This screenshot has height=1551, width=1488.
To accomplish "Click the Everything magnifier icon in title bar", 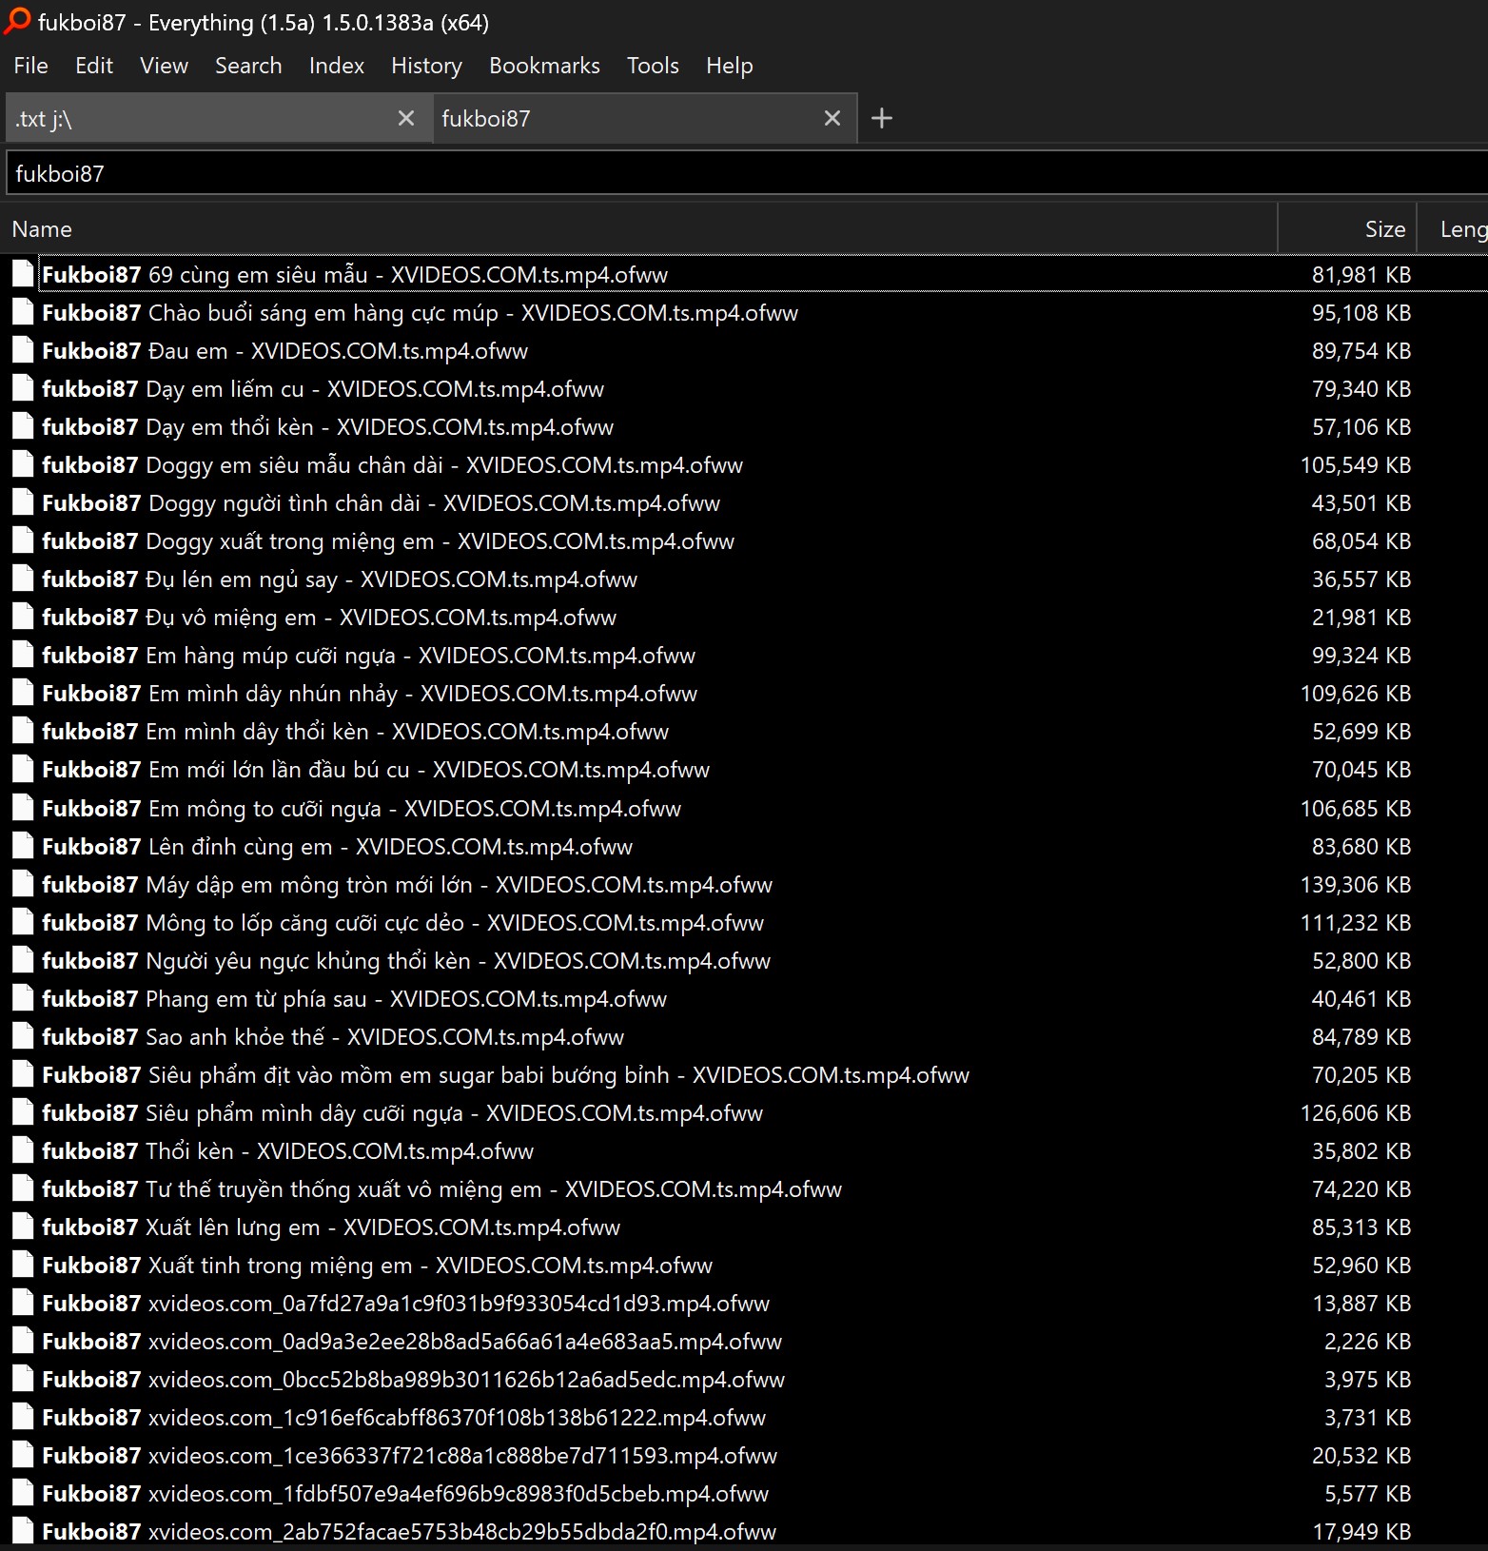I will (x=17, y=21).
